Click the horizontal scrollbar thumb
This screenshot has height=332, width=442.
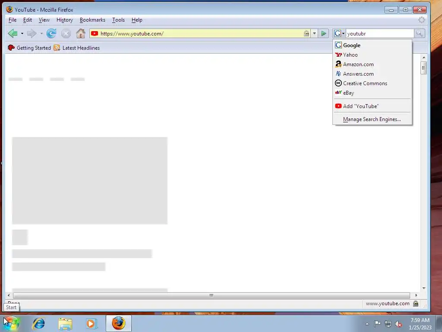pyautogui.click(x=212, y=295)
